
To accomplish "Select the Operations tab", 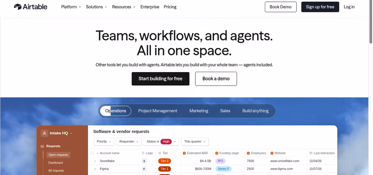I will pos(116,111).
